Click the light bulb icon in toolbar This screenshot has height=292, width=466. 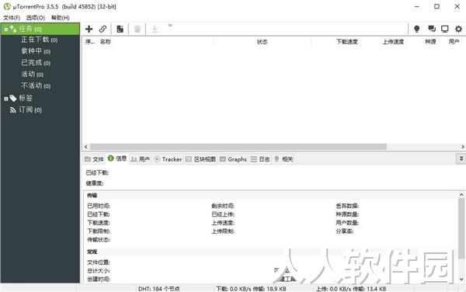(416, 29)
